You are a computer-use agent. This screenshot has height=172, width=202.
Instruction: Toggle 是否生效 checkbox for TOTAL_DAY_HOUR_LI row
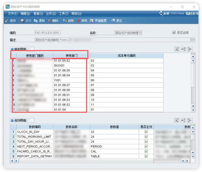tap(146, 142)
